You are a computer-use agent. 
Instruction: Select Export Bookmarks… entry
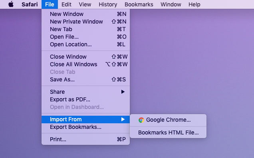tap(86, 127)
